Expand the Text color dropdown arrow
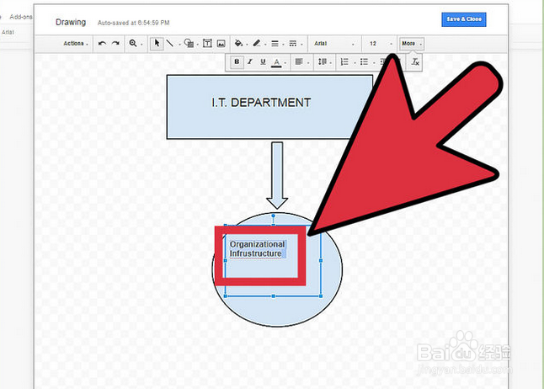This screenshot has width=544, height=389. point(285,63)
